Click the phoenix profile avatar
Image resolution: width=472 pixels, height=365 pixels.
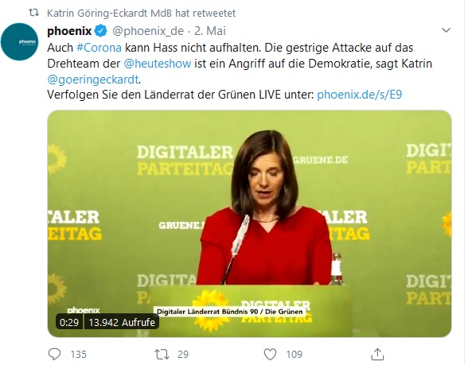click(20, 41)
